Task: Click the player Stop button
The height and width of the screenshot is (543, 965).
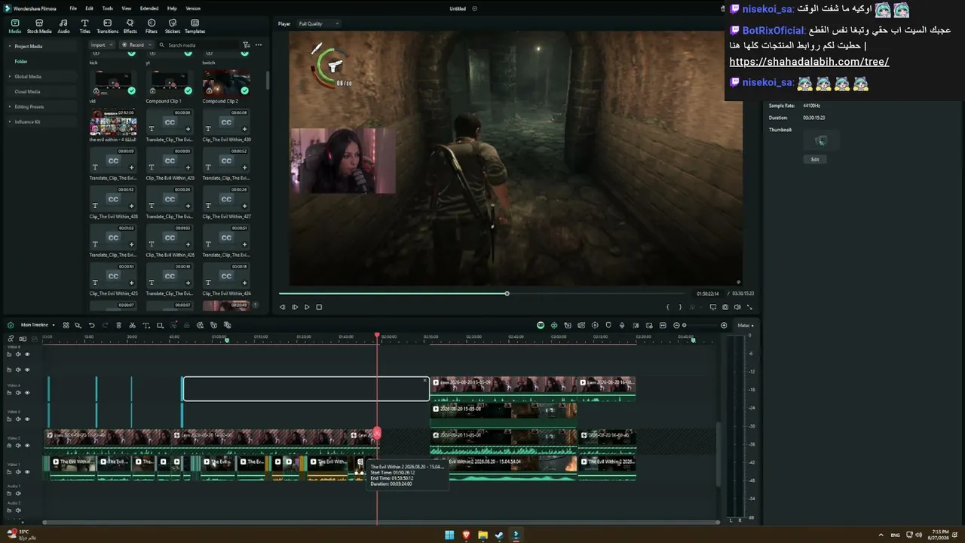Action: (x=319, y=307)
